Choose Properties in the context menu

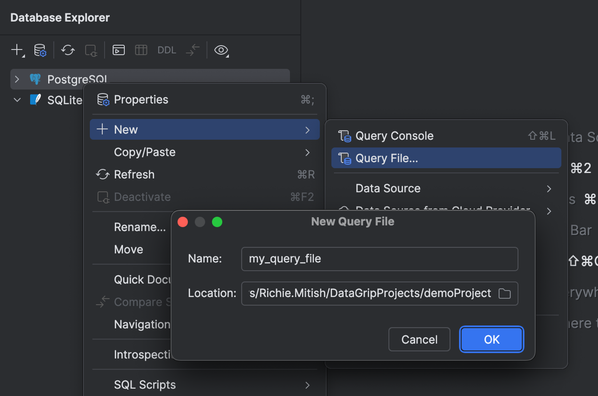click(x=141, y=100)
